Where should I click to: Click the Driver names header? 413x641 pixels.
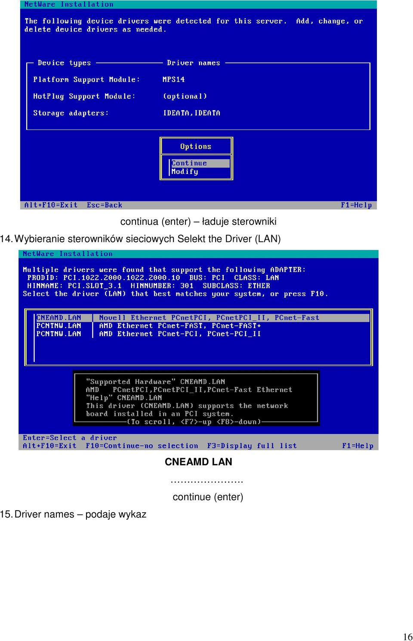194,63
